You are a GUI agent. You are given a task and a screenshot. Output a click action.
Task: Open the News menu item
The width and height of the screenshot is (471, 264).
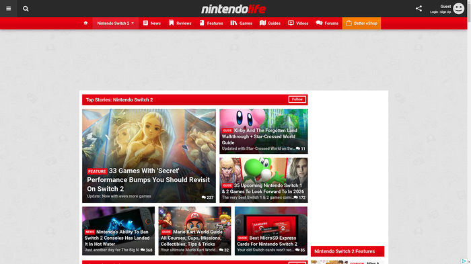pos(151,23)
